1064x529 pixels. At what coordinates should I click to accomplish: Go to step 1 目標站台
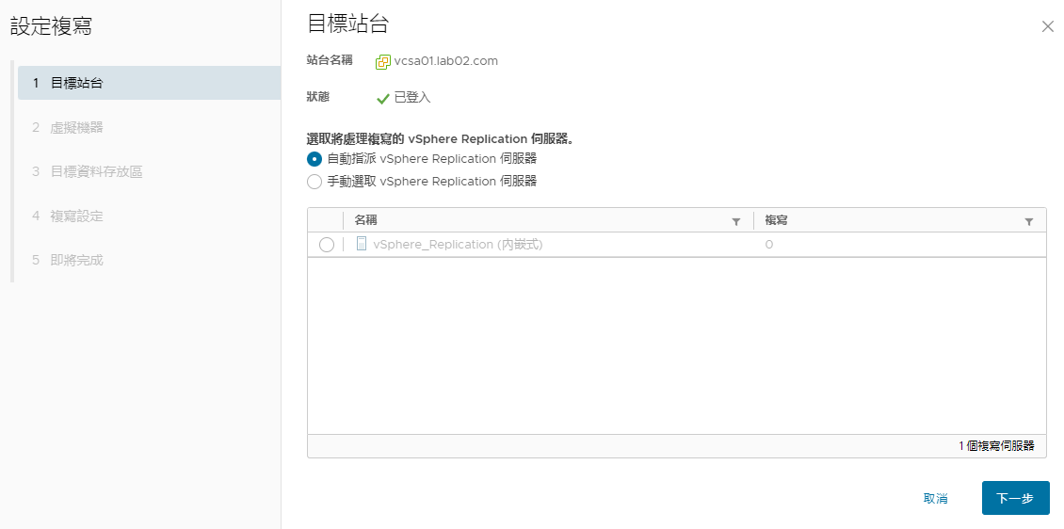coord(150,84)
